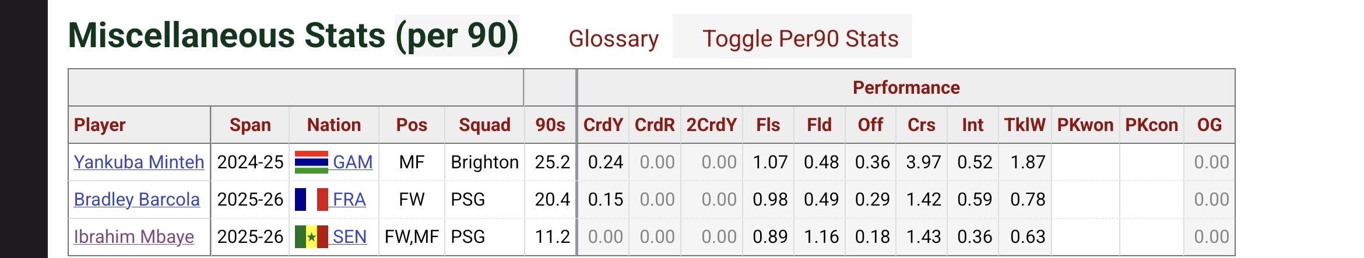Viewport: 1364px width, 258px height.
Task: Open Yankuba Minteh player page
Action: click(139, 162)
